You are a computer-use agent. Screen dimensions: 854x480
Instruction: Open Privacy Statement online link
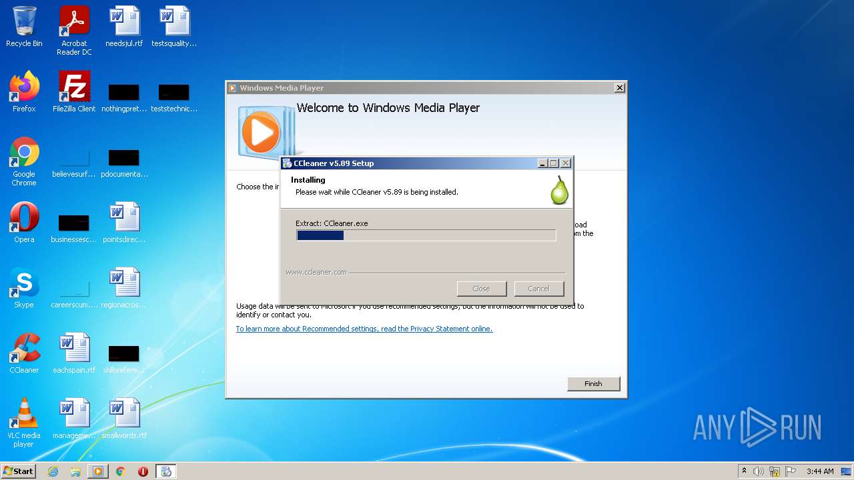[364, 329]
